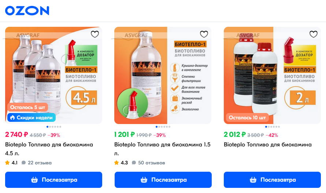Click the 4.3 star rating

(x=121, y=163)
